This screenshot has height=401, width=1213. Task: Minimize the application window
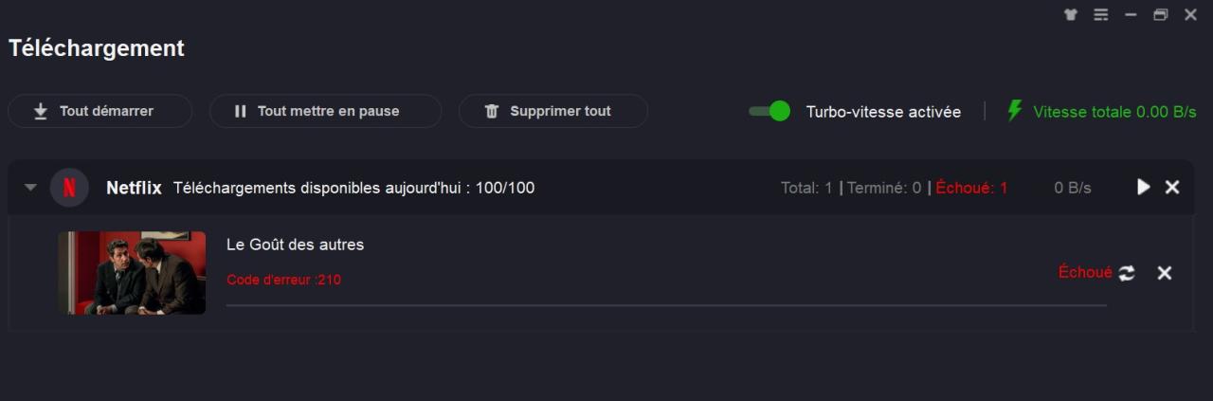pyautogui.click(x=1130, y=15)
